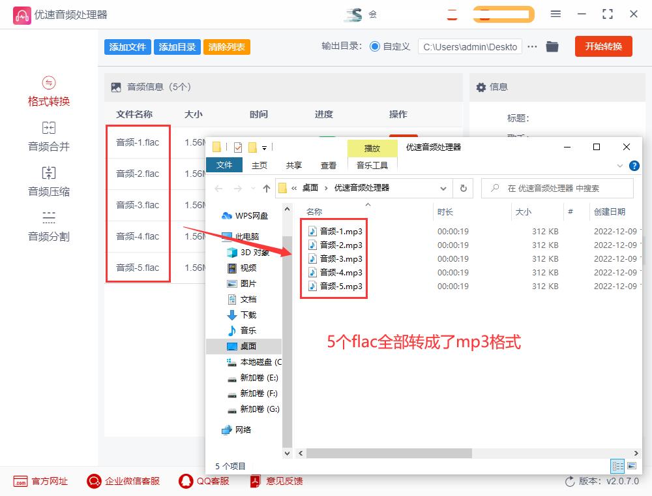Browse output folder with the folder icon
Viewport: 652px width, 496px height.
coord(552,46)
